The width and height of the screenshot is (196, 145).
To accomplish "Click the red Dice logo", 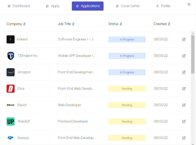I will point(11,89).
